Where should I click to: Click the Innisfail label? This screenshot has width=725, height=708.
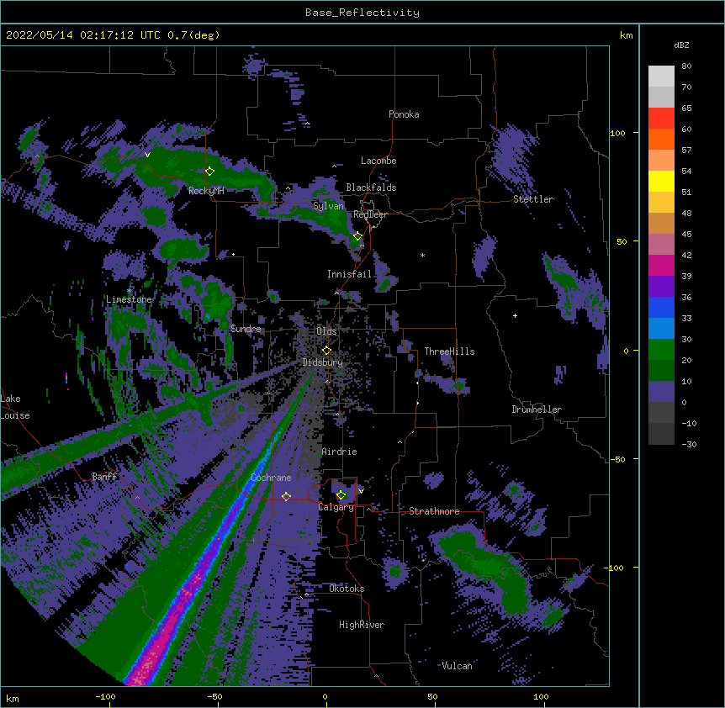(350, 274)
